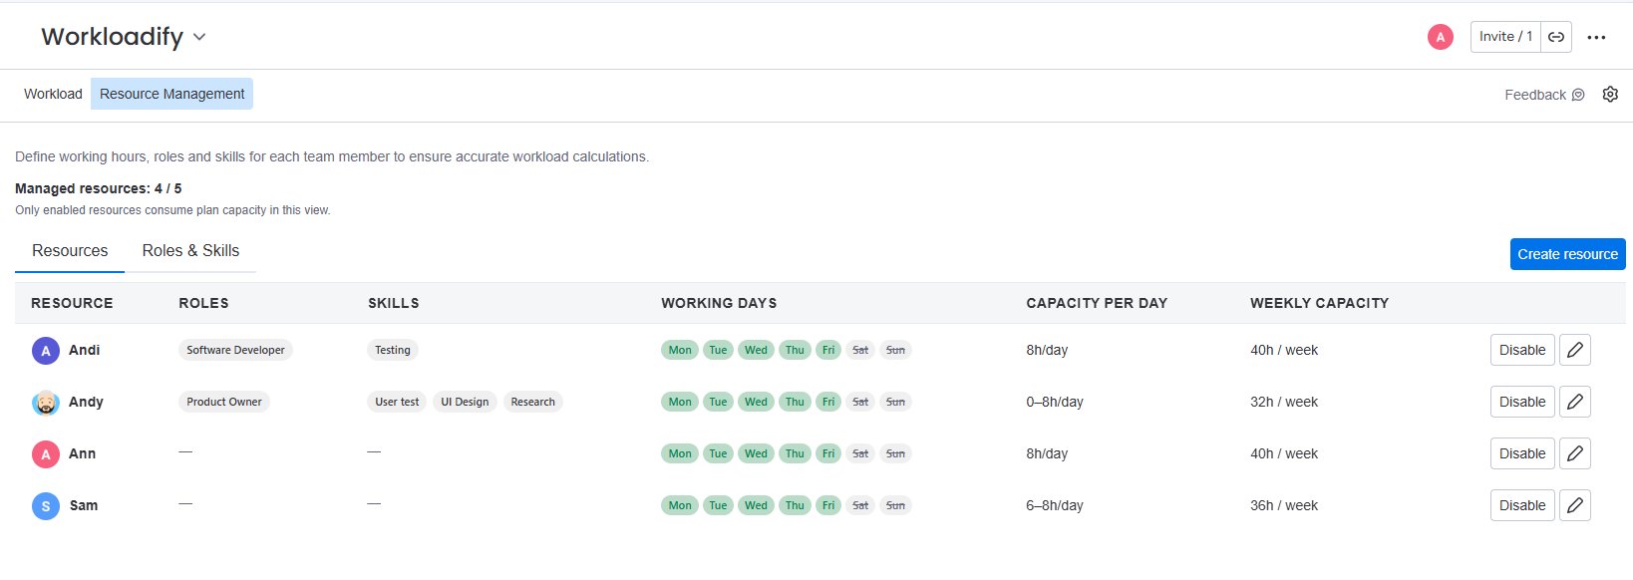Screen dimensions: 1633x580
Task: Select the Resource Management tab
Action: click(x=171, y=94)
